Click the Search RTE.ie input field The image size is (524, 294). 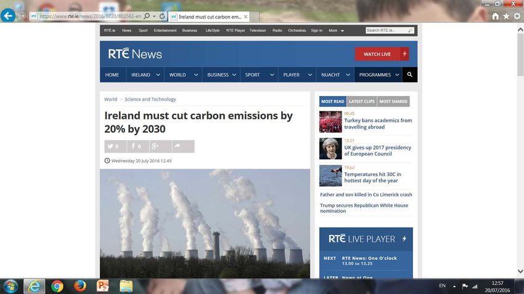(x=387, y=30)
